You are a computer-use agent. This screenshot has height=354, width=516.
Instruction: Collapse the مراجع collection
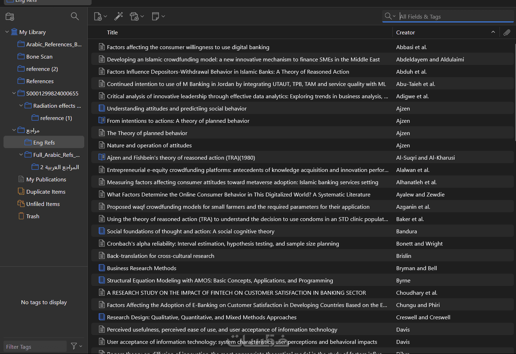14,130
